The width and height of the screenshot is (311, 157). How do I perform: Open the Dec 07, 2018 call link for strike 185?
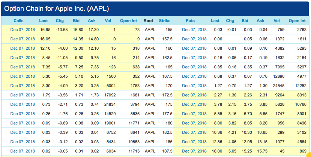pyautogui.click(x=23, y=142)
